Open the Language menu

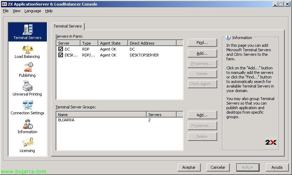(x=33, y=11)
